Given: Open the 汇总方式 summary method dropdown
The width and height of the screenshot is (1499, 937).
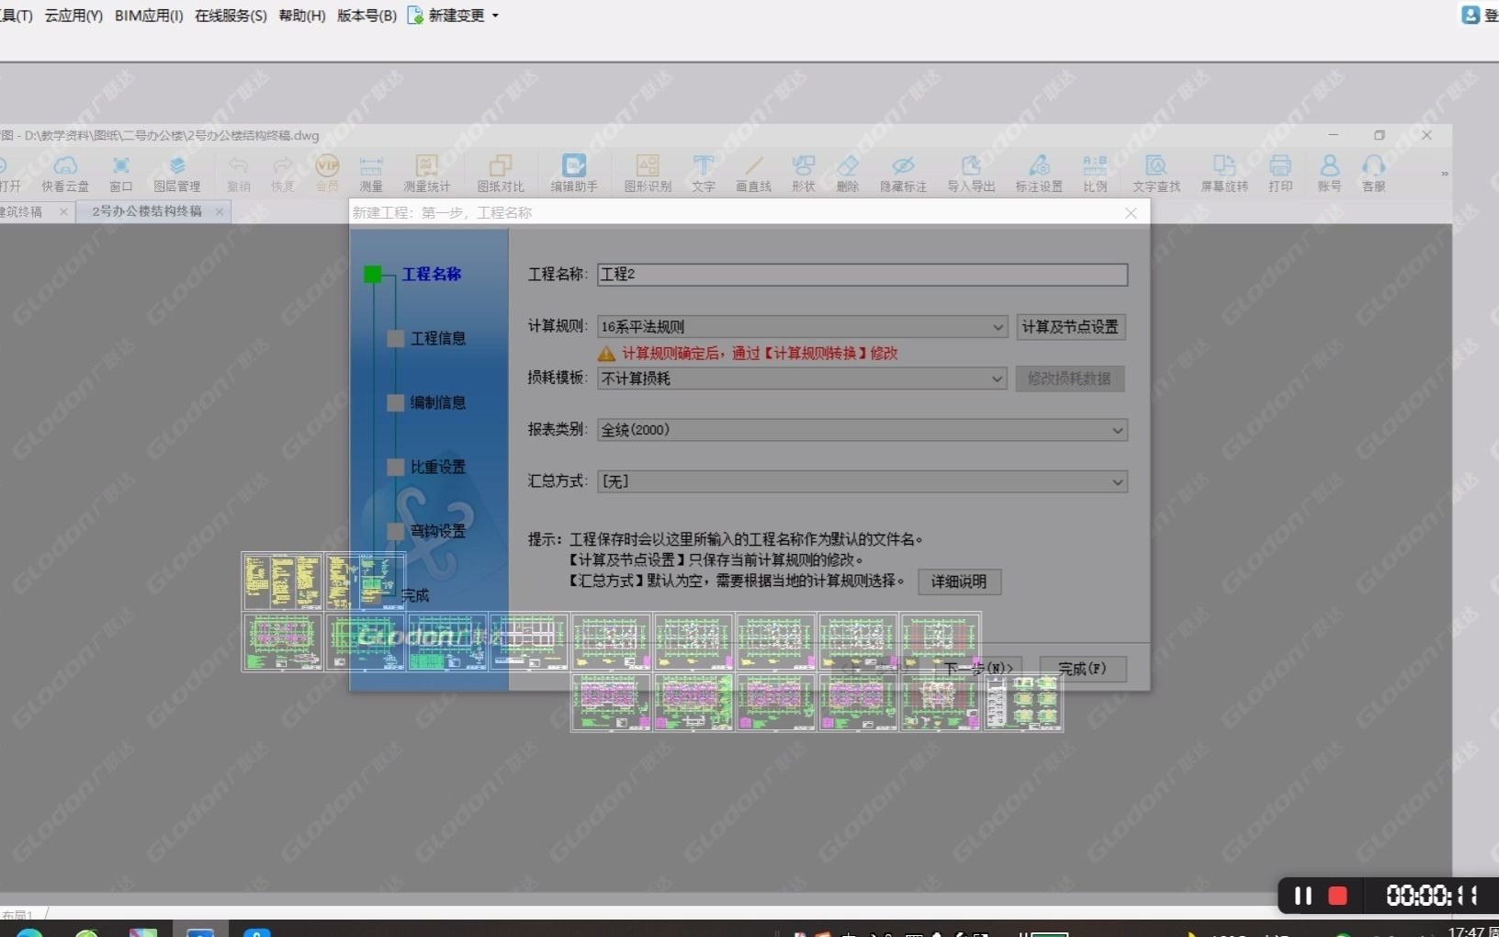Looking at the screenshot, I should [1117, 481].
